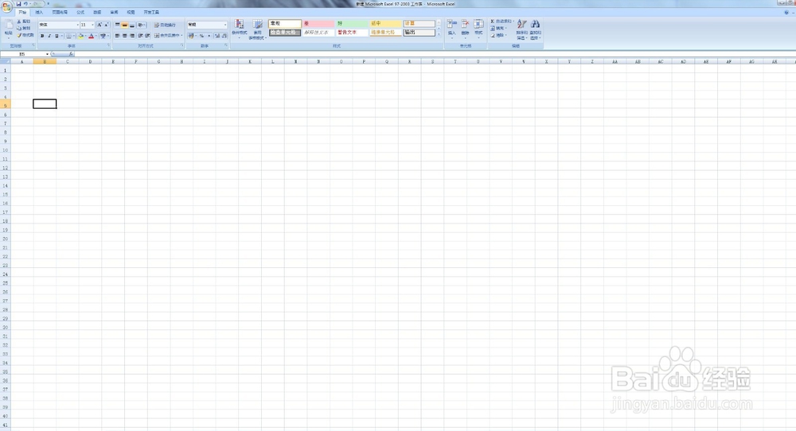Merge and center the selected cells
Viewport: 796px width, 431px height.
click(166, 36)
